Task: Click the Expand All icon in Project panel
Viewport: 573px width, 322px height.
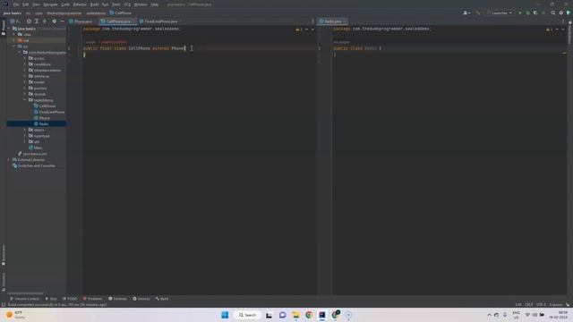Action: (x=37, y=21)
